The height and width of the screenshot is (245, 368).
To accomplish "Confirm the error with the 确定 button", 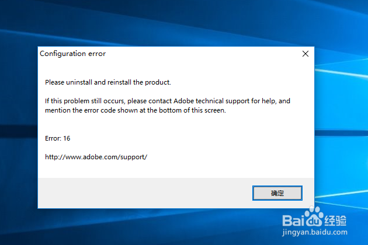I will point(277,193).
